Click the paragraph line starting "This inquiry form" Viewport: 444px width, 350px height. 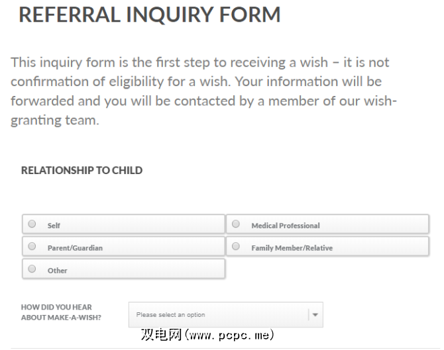[x=199, y=63]
